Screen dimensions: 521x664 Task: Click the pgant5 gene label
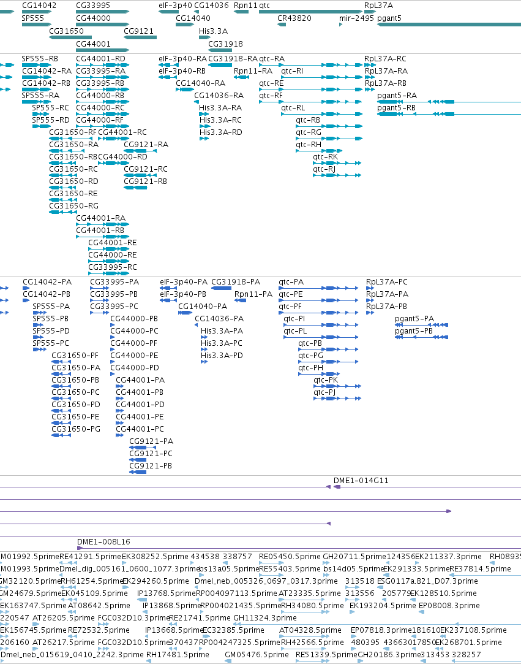(x=389, y=18)
